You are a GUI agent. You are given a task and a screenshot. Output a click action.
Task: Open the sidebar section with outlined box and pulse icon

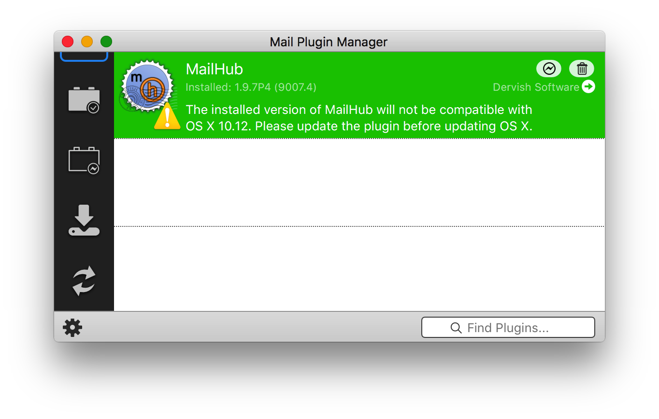click(x=84, y=161)
